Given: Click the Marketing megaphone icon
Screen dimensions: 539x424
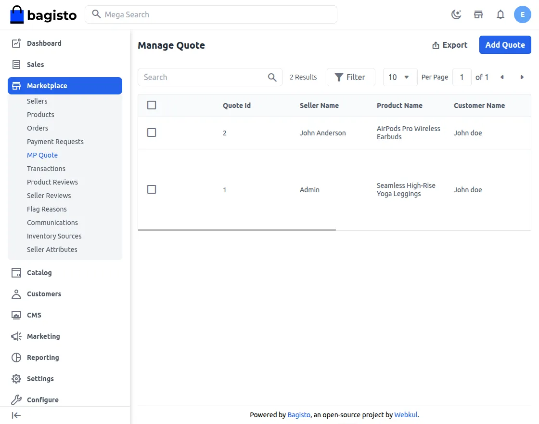Looking at the screenshot, I should 16,336.
